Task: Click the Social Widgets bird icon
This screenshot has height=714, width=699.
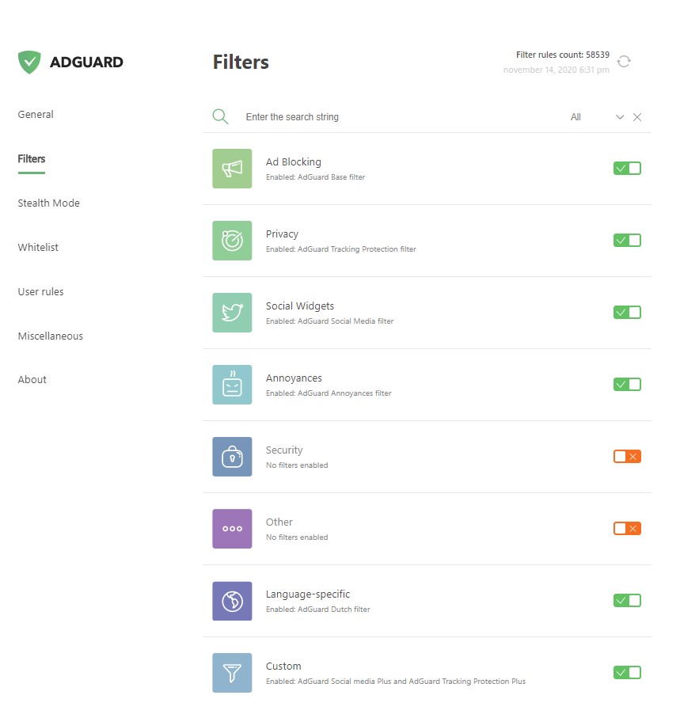Action: 232,313
